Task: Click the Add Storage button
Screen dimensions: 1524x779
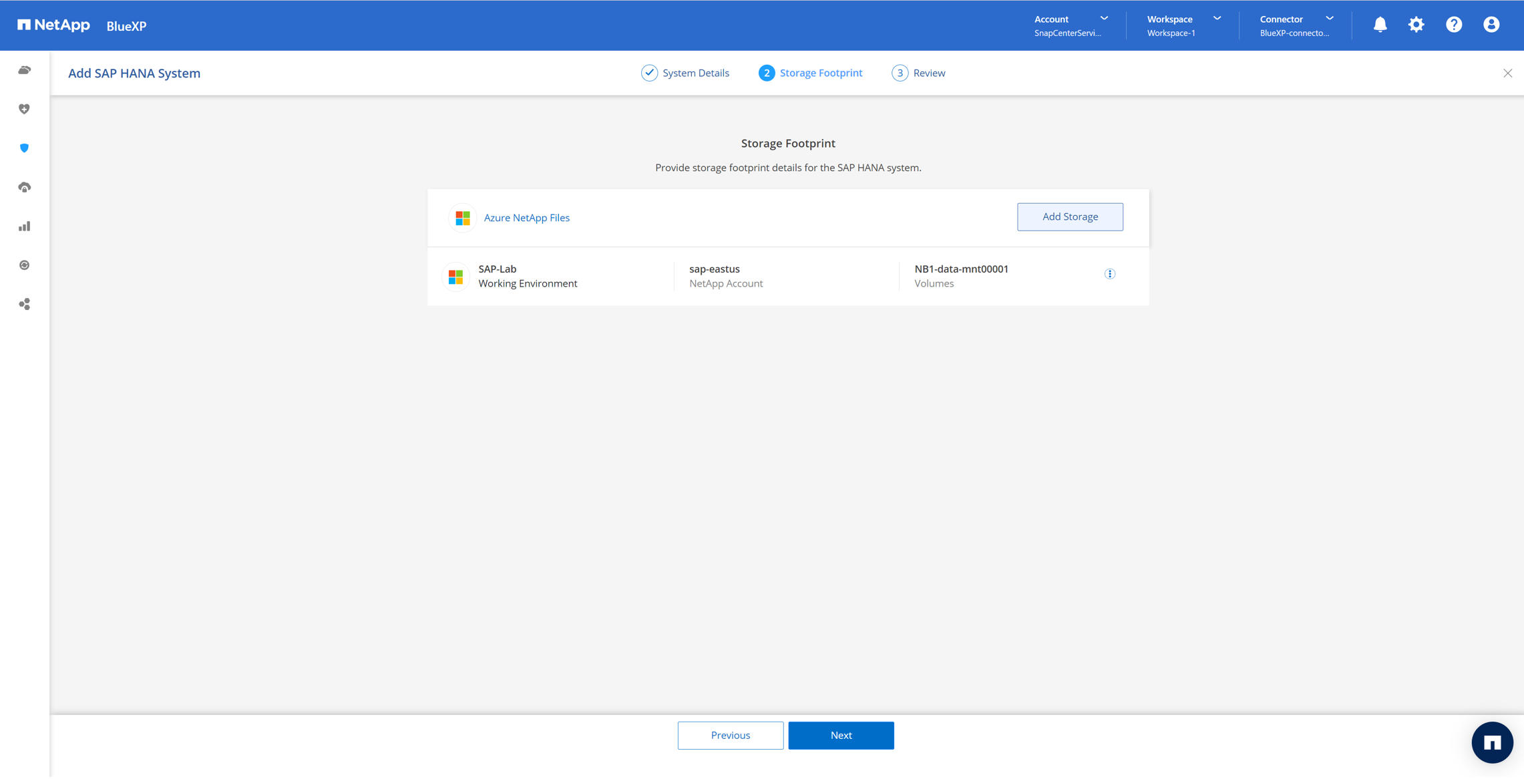Action: [x=1069, y=217]
